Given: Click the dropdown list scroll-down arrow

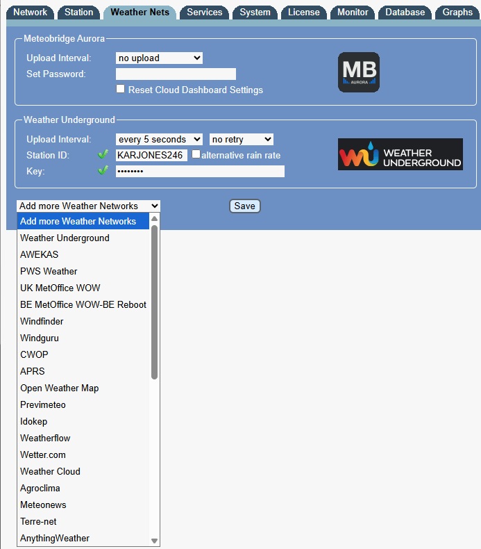Looking at the screenshot, I should 154,541.
